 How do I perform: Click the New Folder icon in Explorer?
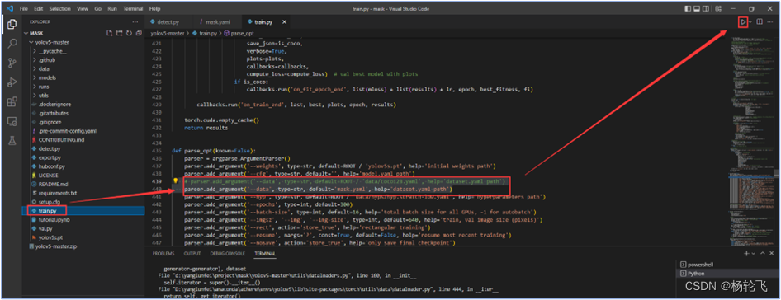tap(119, 33)
